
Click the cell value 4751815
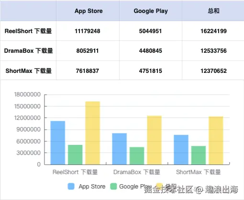pos(150,71)
